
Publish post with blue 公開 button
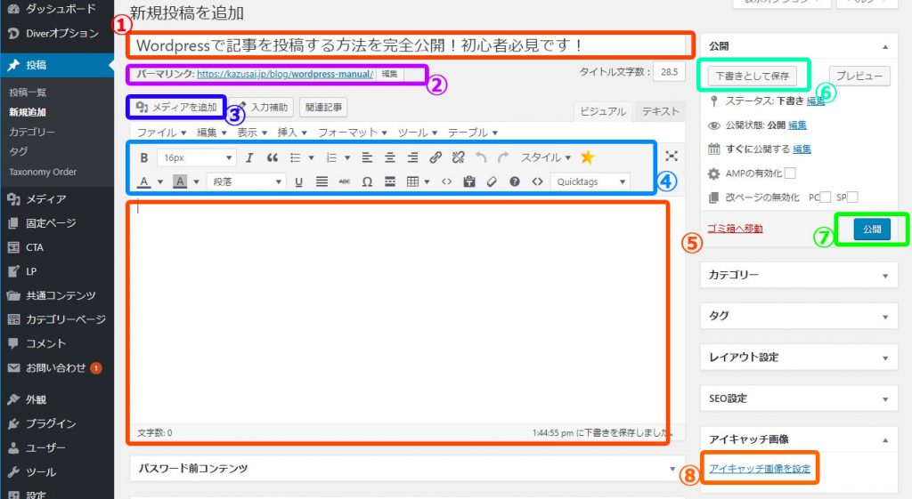click(x=872, y=229)
